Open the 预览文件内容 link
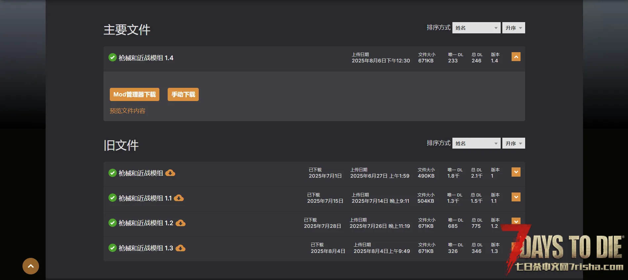The width and height of the screenshot is (628, 280). 127,111
